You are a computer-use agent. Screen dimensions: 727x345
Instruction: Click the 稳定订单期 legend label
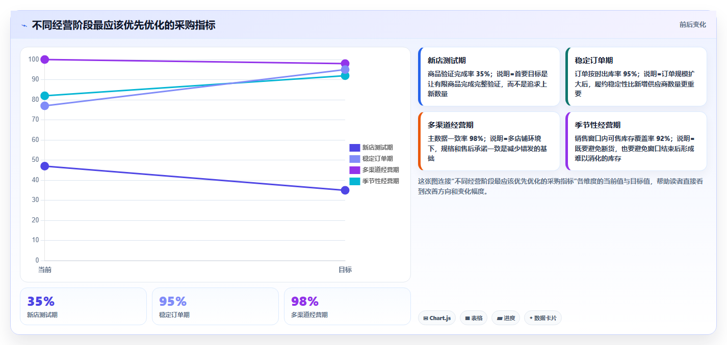coord(378,159)
